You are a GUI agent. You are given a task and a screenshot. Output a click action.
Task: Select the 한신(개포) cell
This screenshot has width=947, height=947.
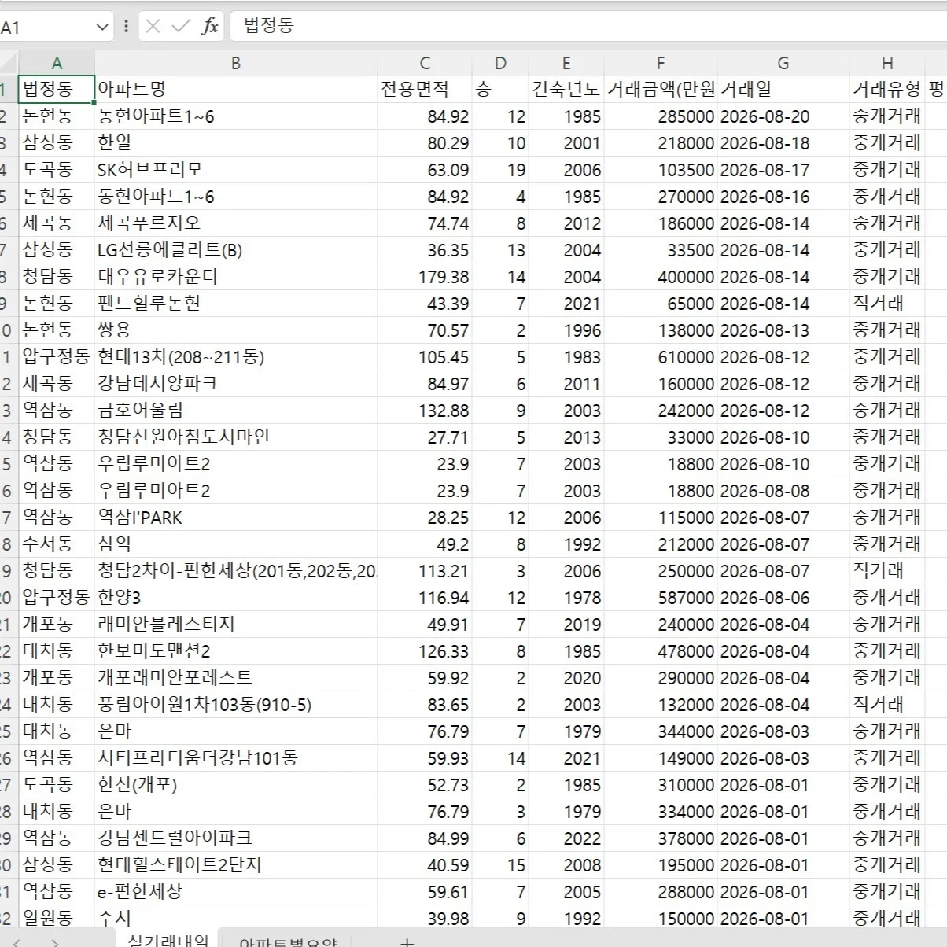tap(236, 785)
